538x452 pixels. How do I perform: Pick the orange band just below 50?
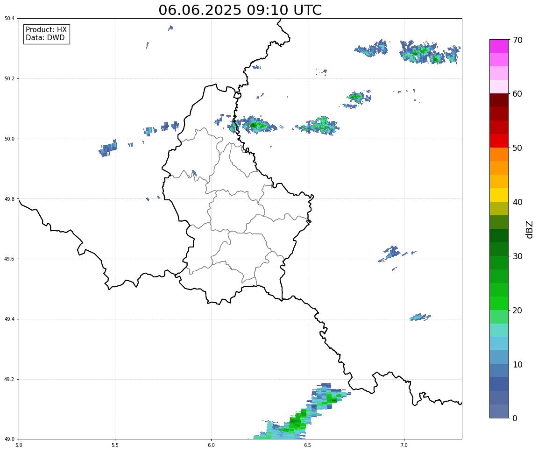coord(499,155)
